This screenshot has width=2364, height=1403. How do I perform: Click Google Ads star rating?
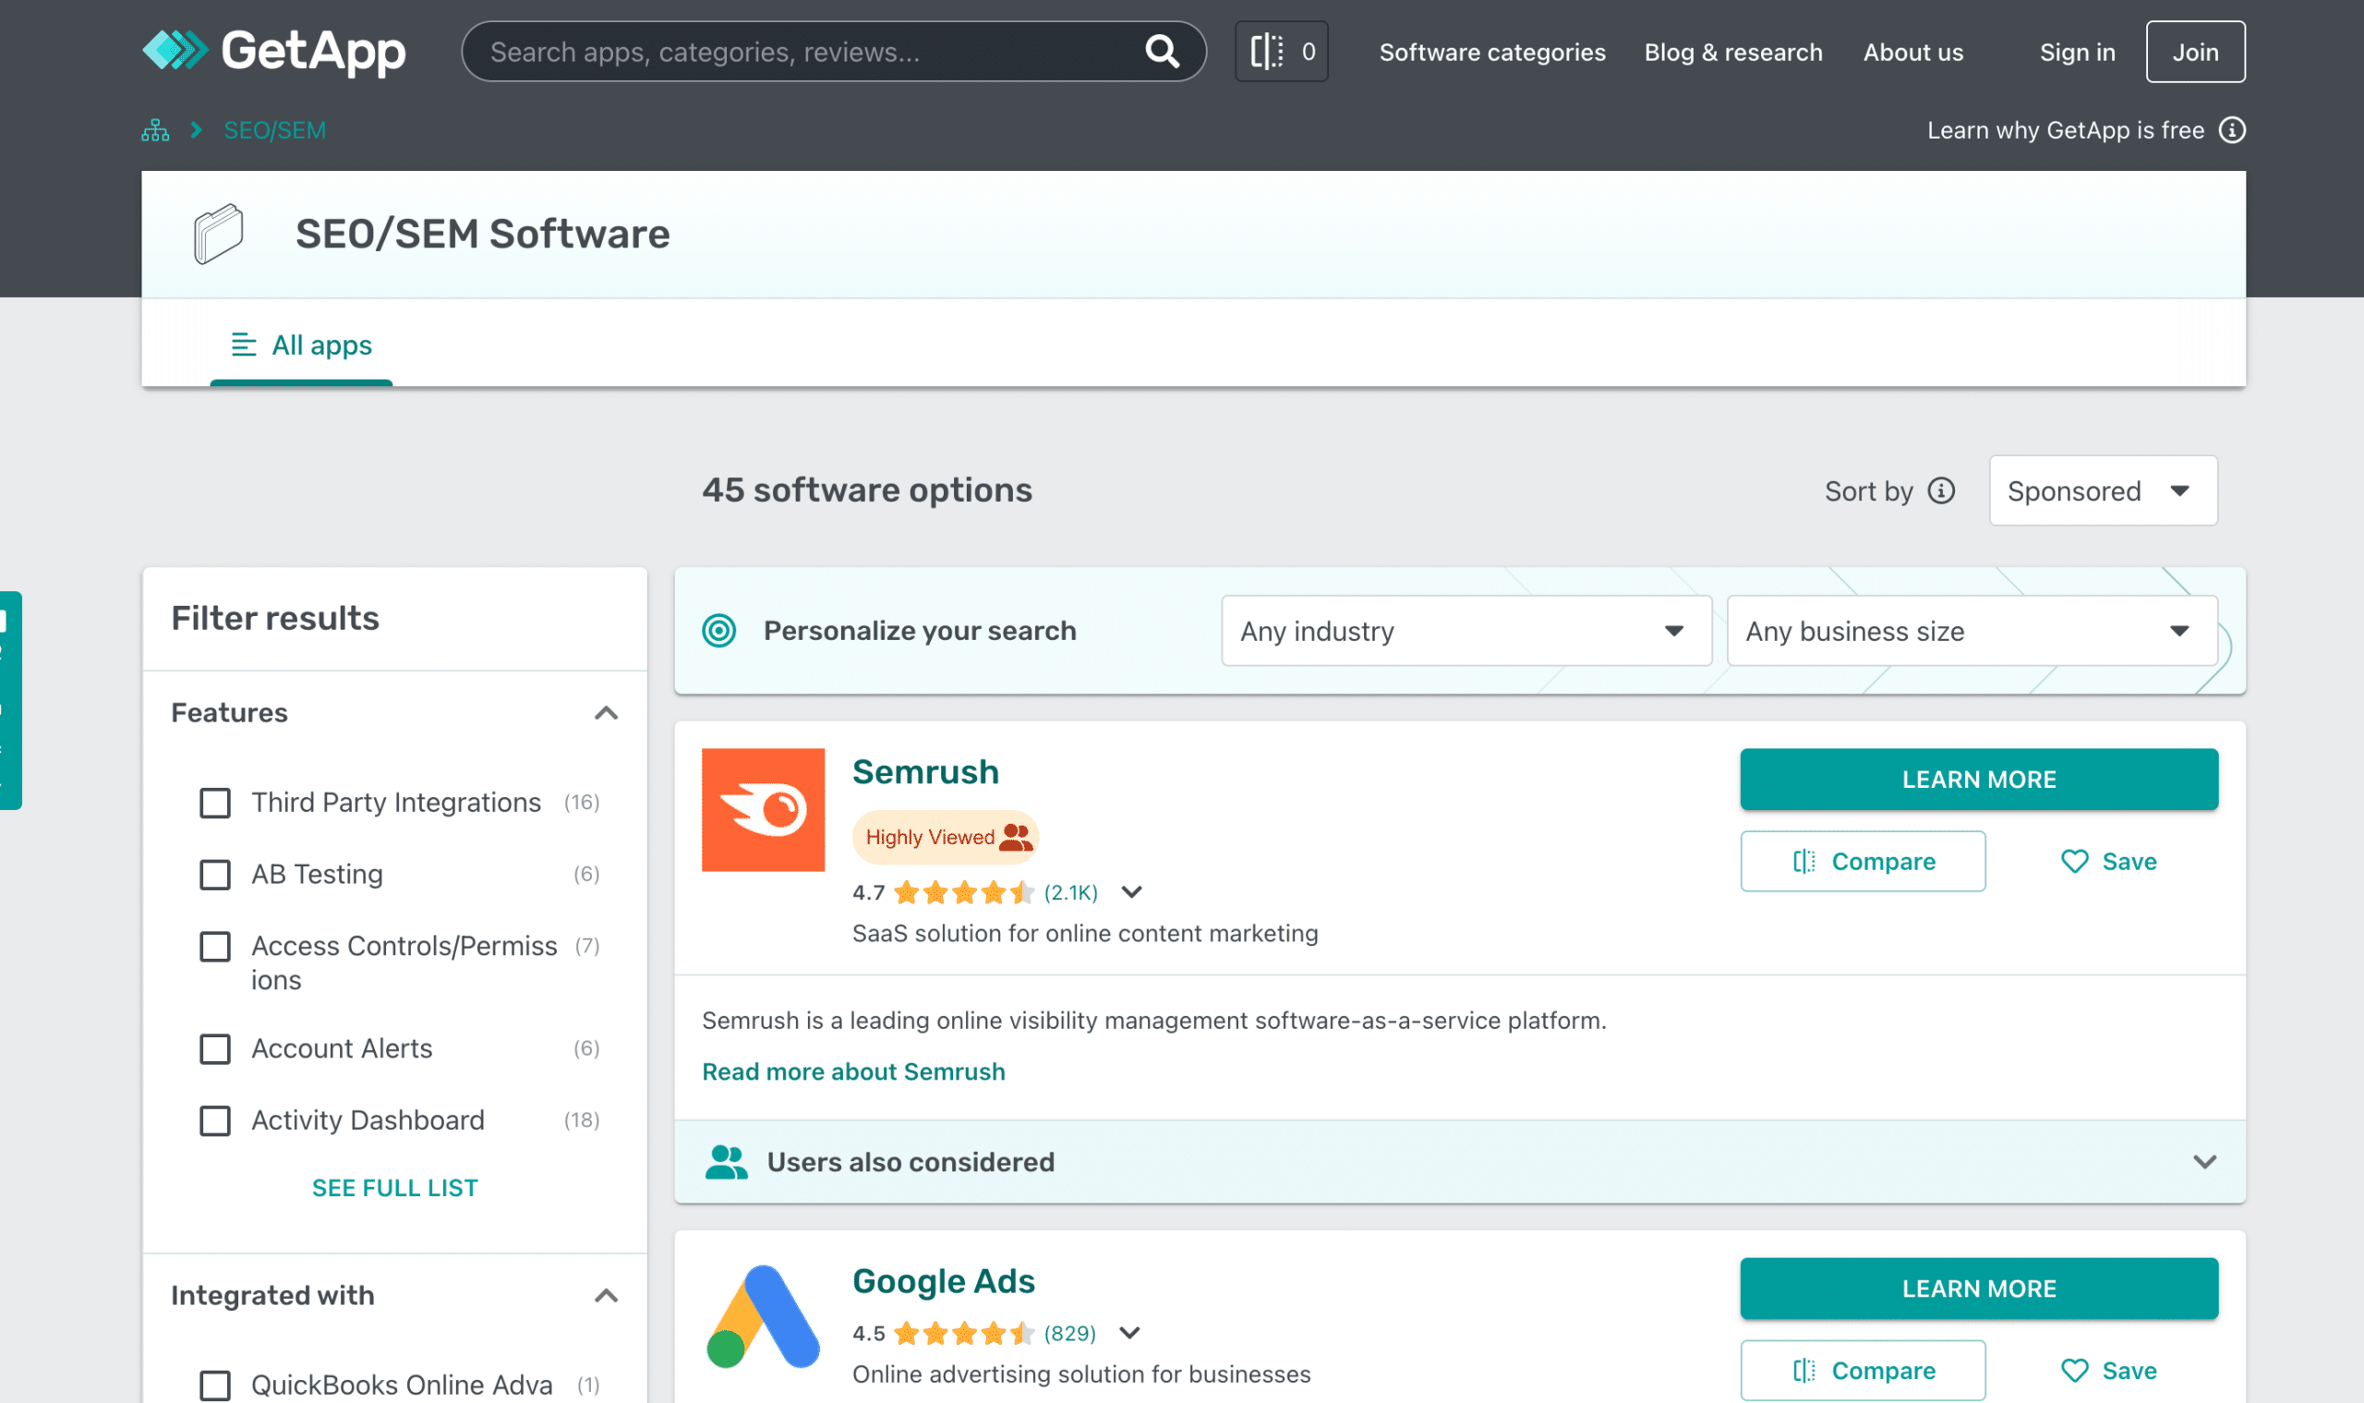coord(964,1333)
